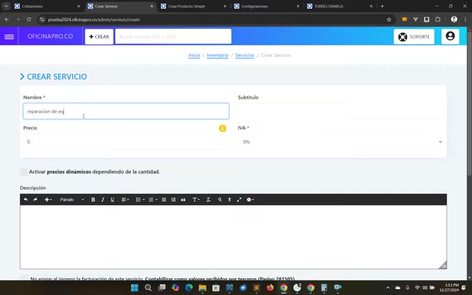Open a new browser tab
The width and height of the screenshot is (472, 295).
382,6
